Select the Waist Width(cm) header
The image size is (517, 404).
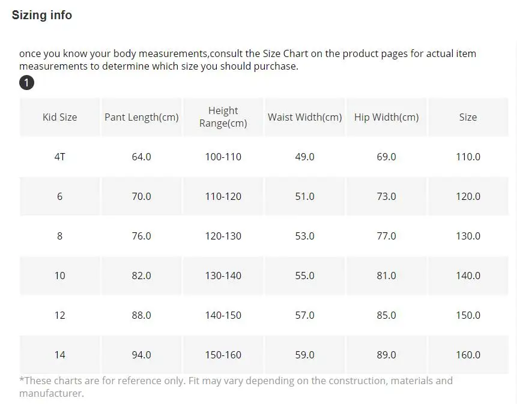pyautogui.click(x=305, y=118)
